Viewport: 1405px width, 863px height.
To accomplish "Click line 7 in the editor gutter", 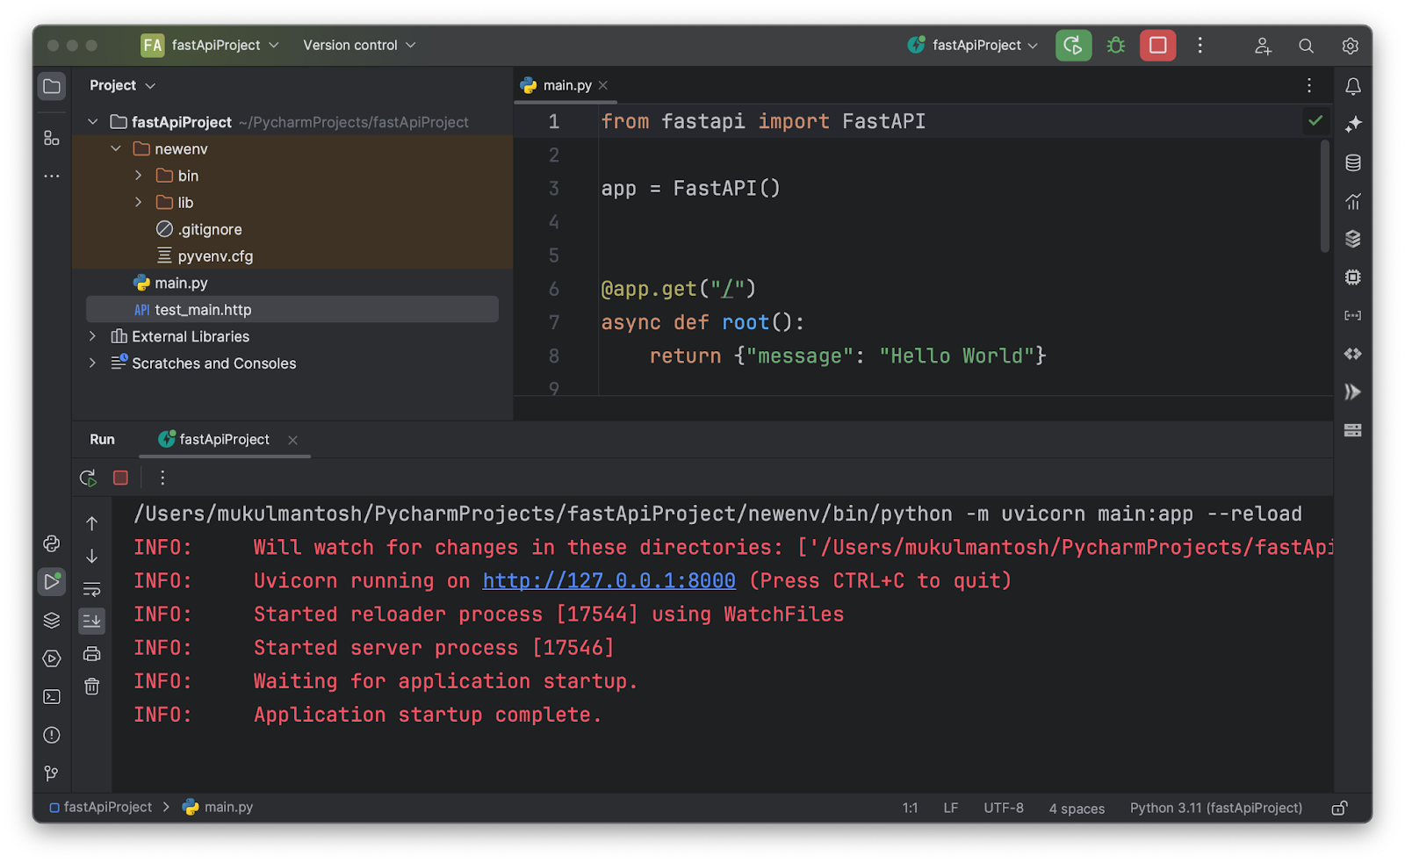I will click(x=554, y=322).
